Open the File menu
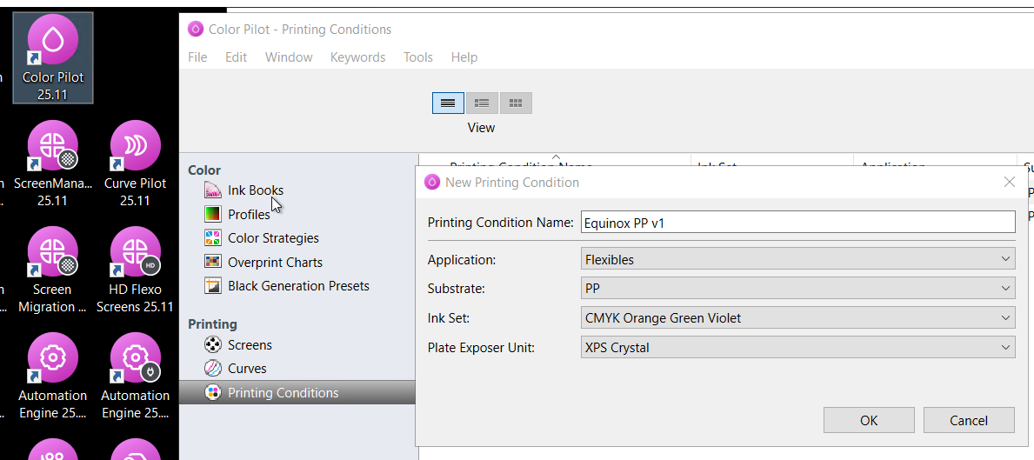 [x=197, y=57]
